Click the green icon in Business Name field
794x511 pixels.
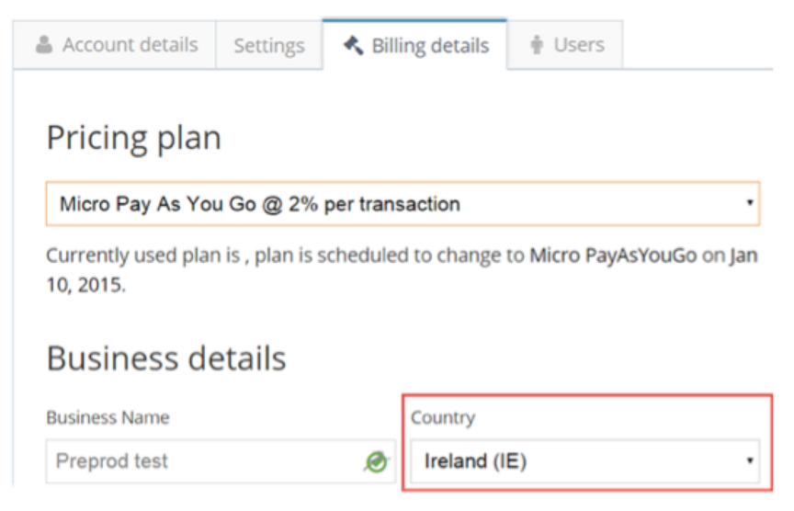tap(375, 461)
